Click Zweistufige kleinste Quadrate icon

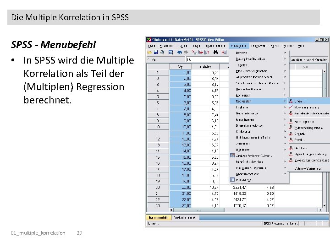pos(291,160)
